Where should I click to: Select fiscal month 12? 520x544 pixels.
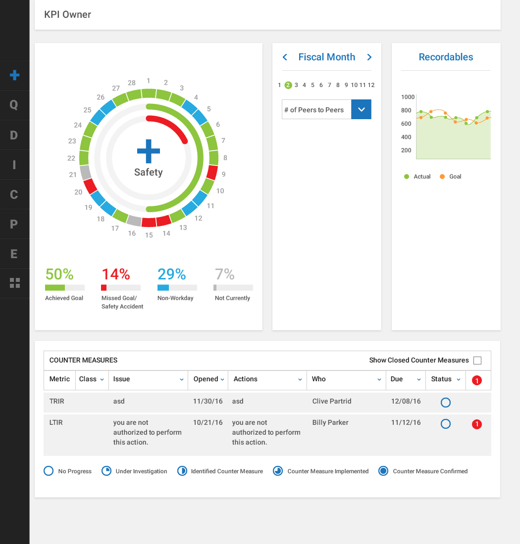pos(371,85)
